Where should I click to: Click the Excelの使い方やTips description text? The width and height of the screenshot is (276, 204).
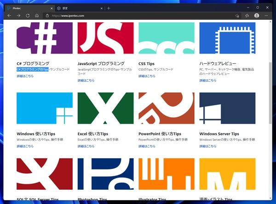coord(98,140)
